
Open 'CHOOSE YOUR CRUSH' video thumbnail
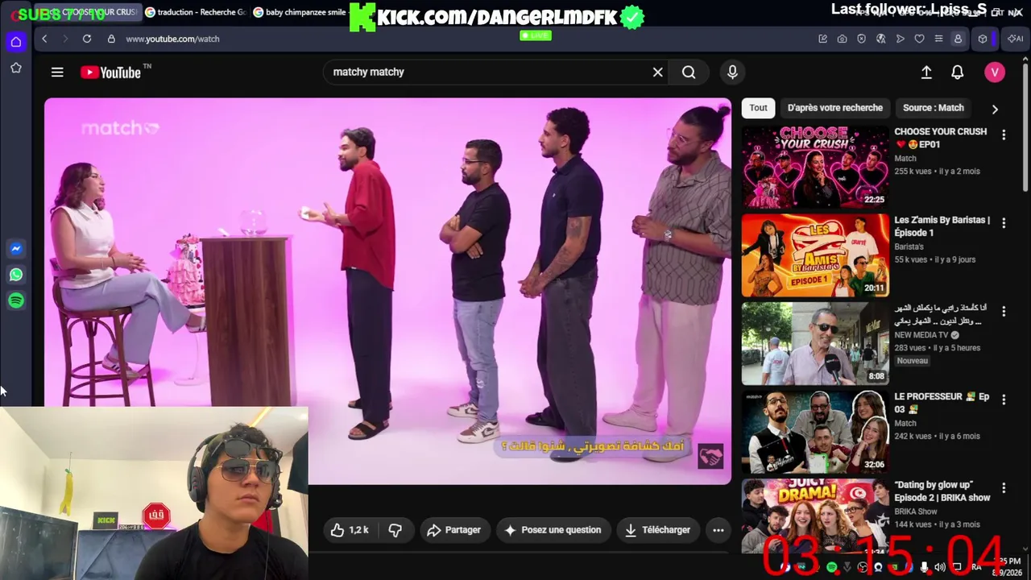coord(815,167)
